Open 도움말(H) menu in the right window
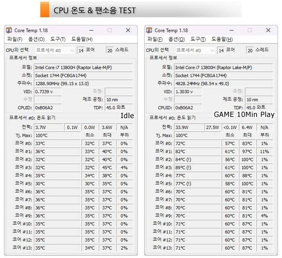The image size is (282, 258). tap(222, 39)
